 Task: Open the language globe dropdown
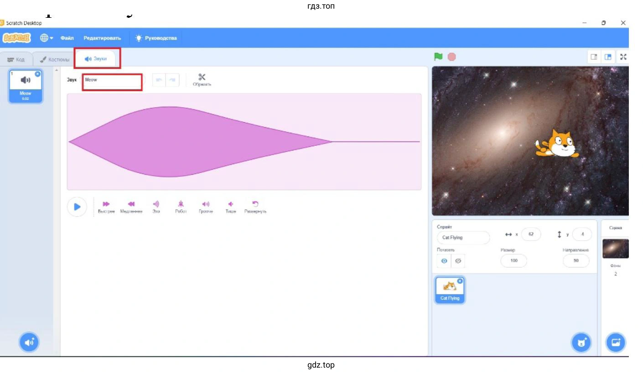(47, 38)
